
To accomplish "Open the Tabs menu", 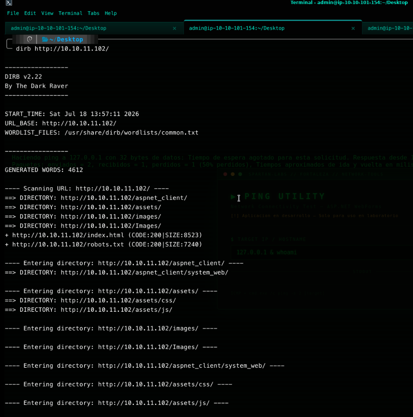I will click(x=93, y=13).
